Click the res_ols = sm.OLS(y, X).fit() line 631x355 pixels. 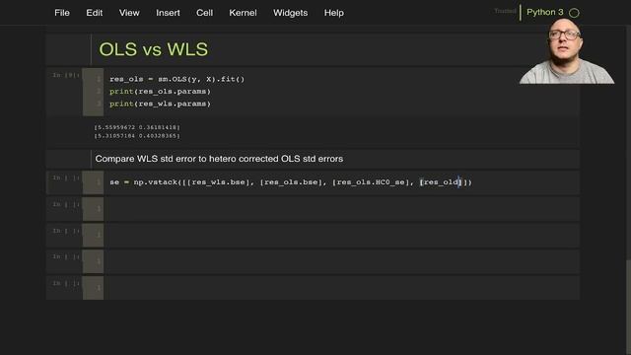(177, 79)
